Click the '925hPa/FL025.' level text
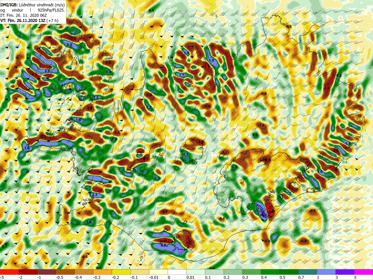This screenshot has height=280, width=373. point(51,10)
